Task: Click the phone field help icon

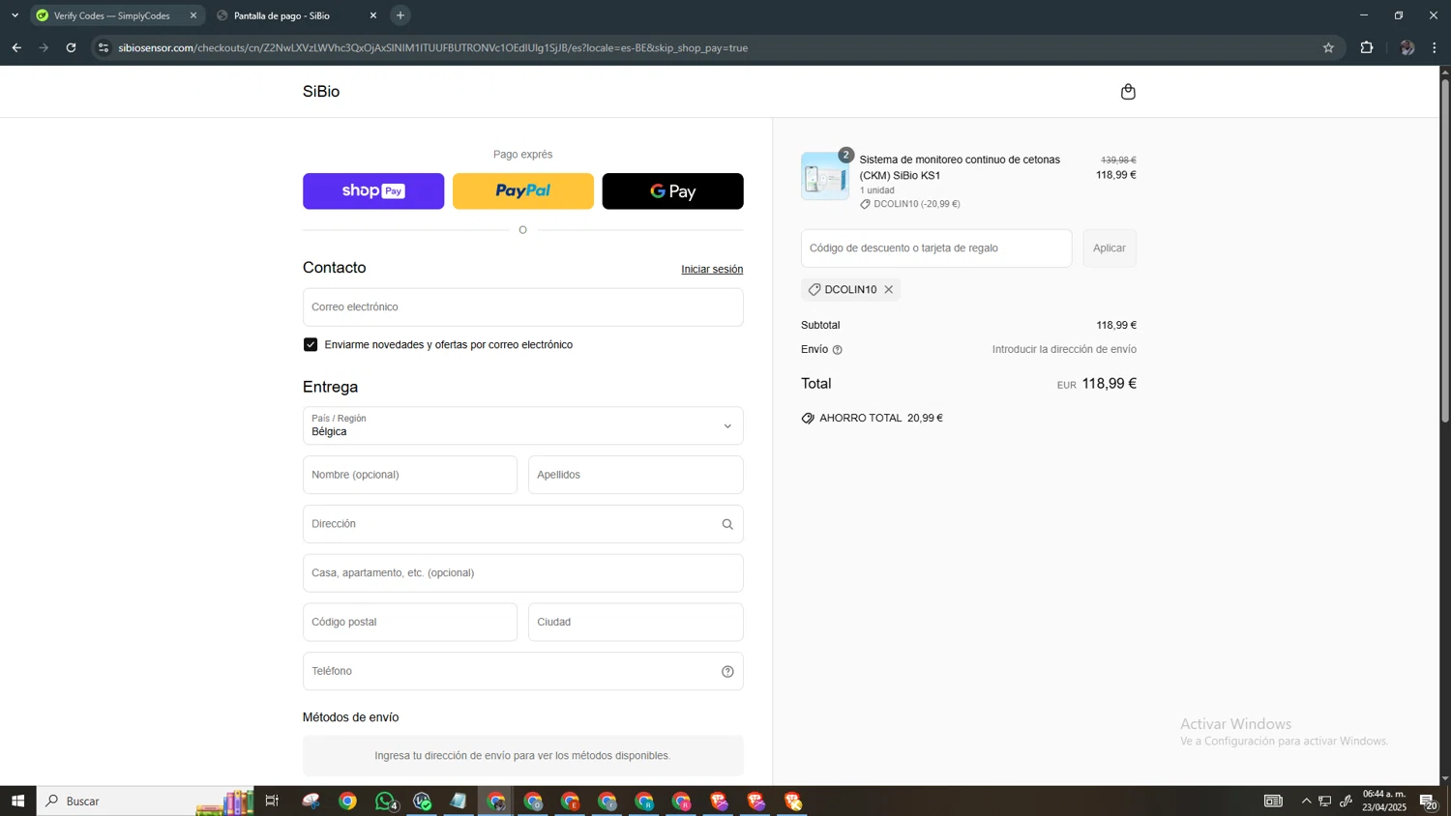Action: 727,671
